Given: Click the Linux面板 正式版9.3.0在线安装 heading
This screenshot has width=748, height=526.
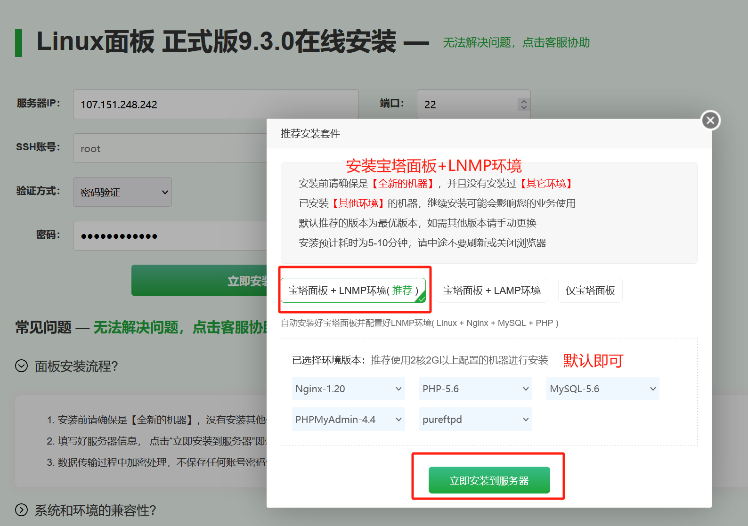Looking at the screenshot, I should point(217,41).
